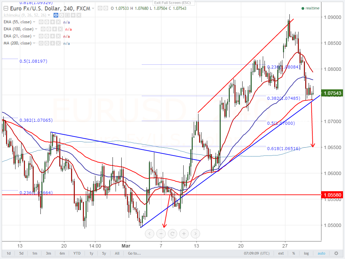Viewport: 345px width, 259px height.
Task: Remove the Ichimoku indicator
Action: 79,15
